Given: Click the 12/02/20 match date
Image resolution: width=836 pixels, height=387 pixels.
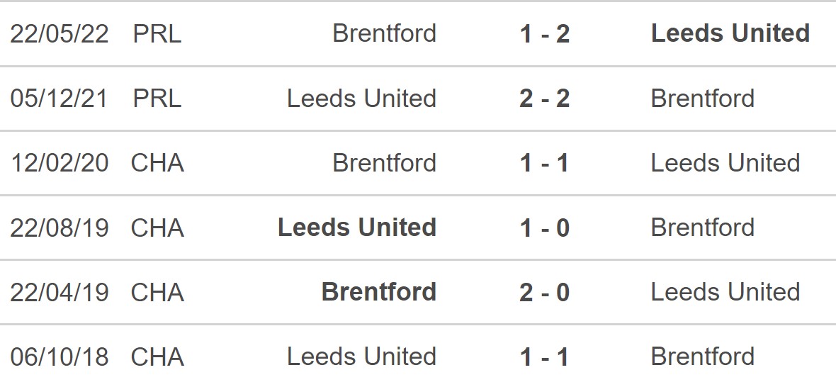Looking at the screenshot, I should pyautogui.click(x=60, y=163).
